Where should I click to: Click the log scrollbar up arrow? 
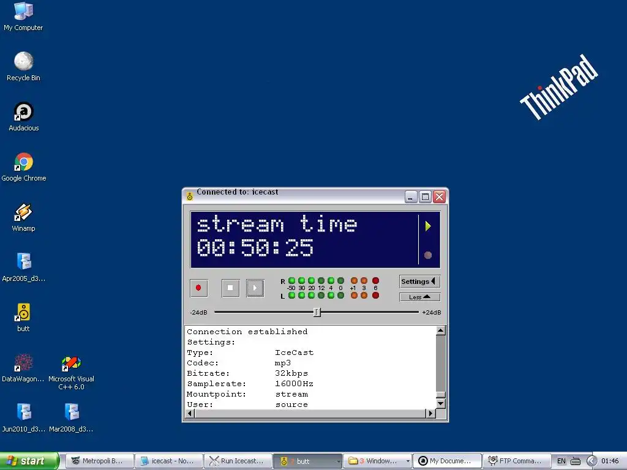(x=441, y=330)
